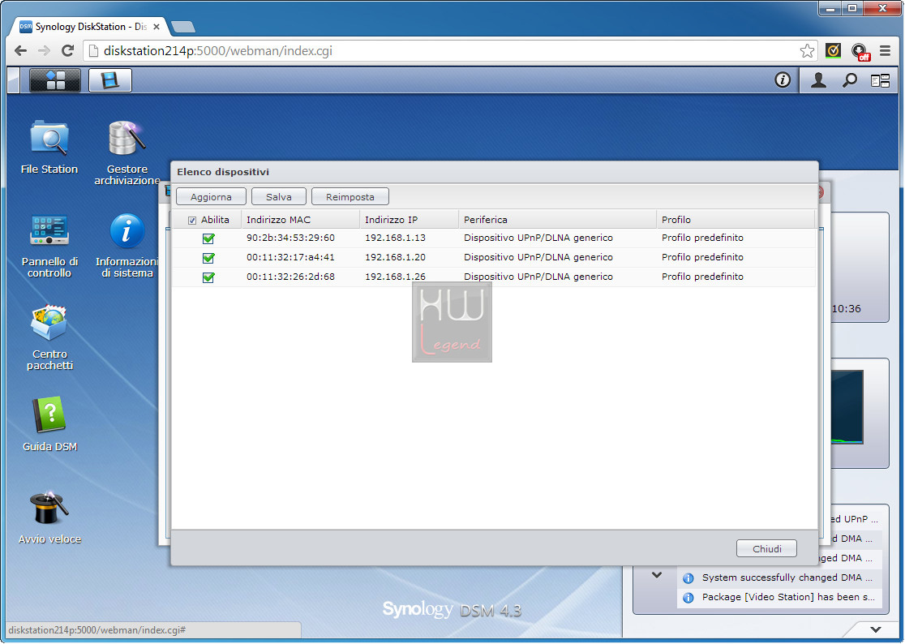Open Profilo dropdown for 192.168.1.20 row
The image size is (905, 644).
point(736,257)
